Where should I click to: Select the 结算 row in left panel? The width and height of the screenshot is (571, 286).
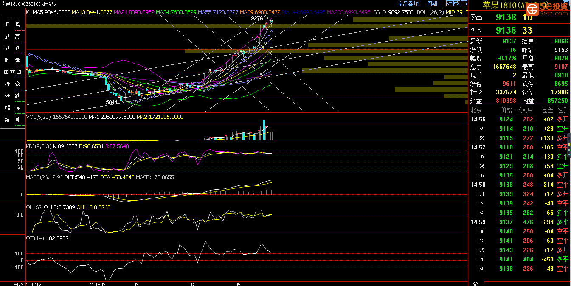12,120
